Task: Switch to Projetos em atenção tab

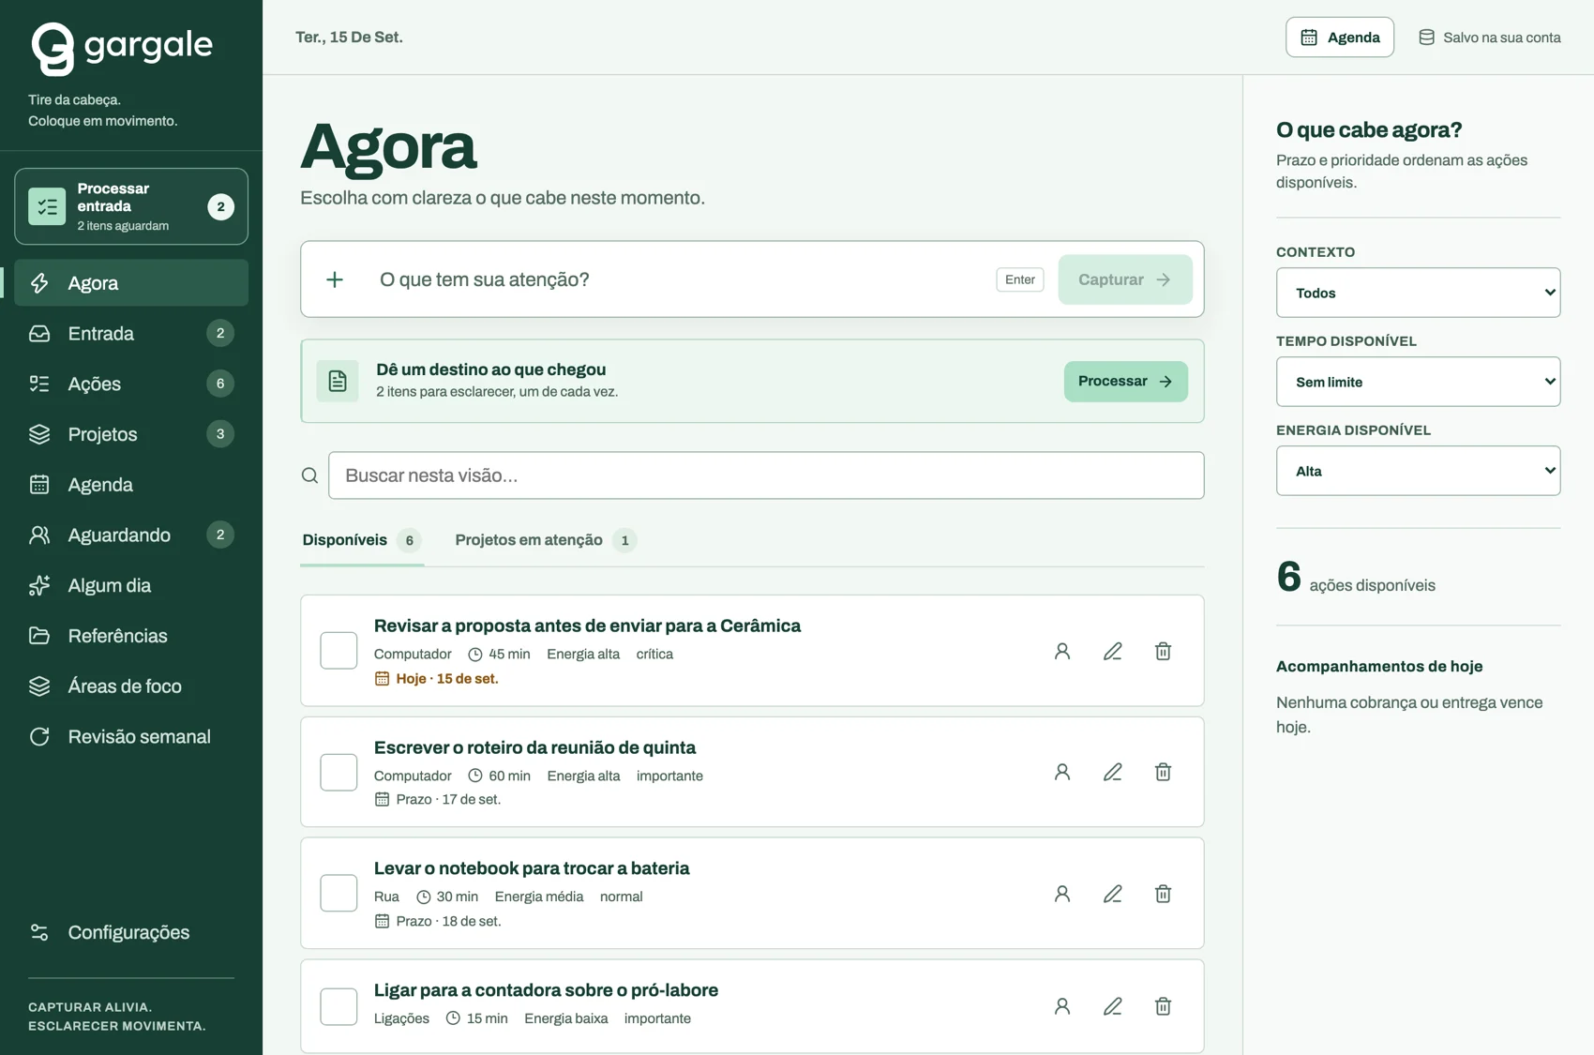Action: pyautogui.click(x=546, y=540)
